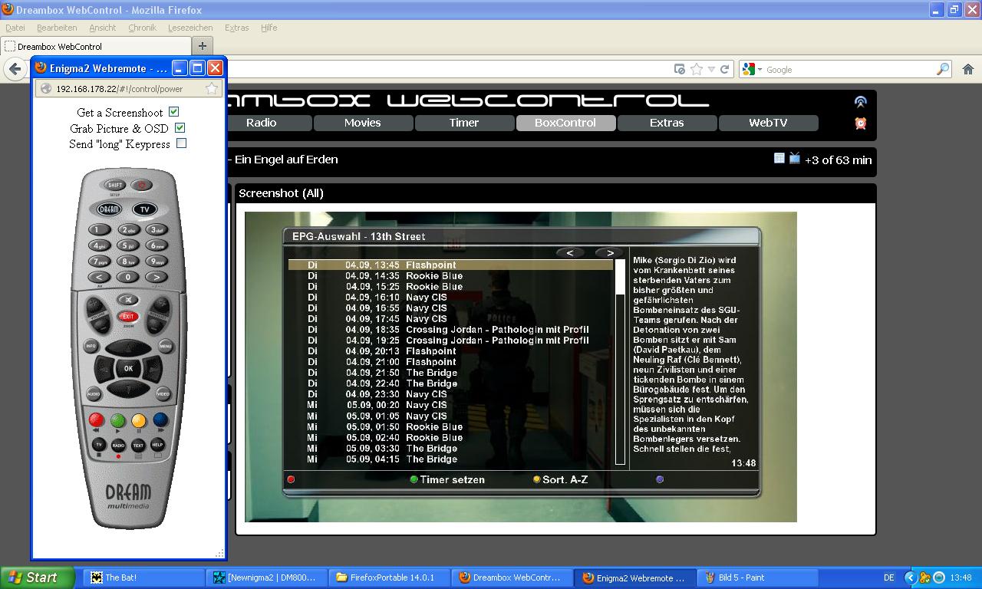The height and width of the screenshot is (589, 982).
Task: Go to the Firefox home page
Action: (x=967, y=69)
